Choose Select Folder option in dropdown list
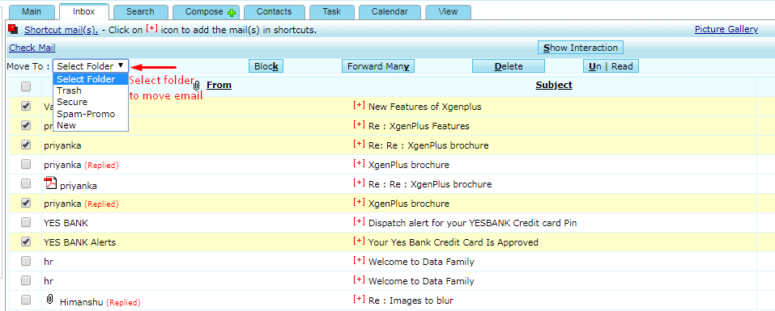Image resolution: width=775 pixels, height=311 pixels. click(x=91, y=79)
